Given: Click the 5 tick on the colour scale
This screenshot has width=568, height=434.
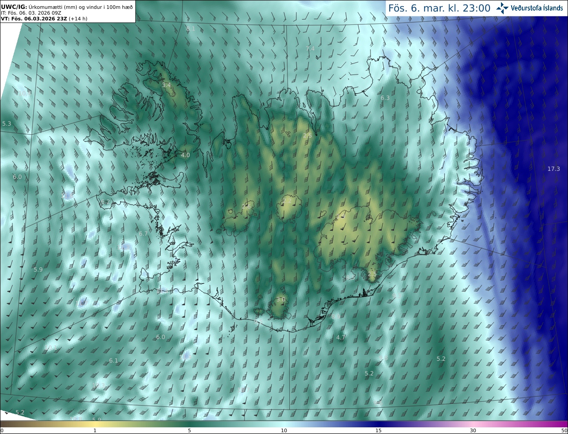Looking at the screenshot, I should pyautogui.click(x=189, y=430).
